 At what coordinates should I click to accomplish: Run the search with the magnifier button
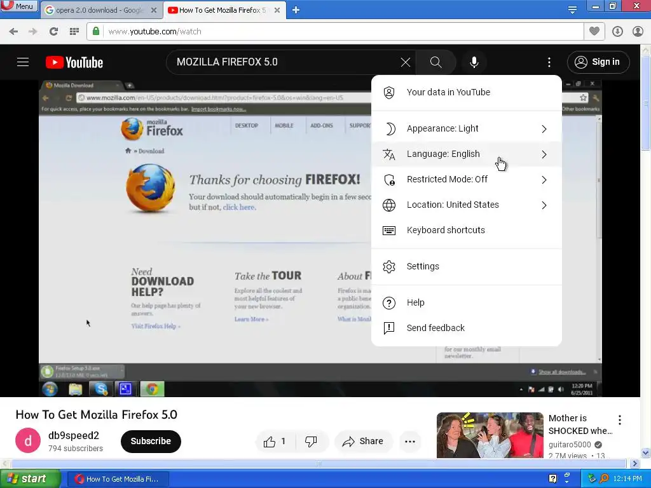pyautogui.click(x=435, y=62)
